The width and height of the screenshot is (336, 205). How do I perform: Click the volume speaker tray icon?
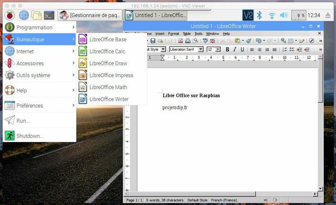pos(283,15)
